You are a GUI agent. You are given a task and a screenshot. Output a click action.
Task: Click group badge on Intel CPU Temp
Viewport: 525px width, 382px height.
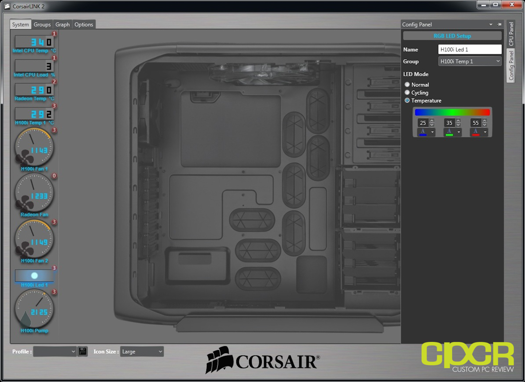click(54, 34)
